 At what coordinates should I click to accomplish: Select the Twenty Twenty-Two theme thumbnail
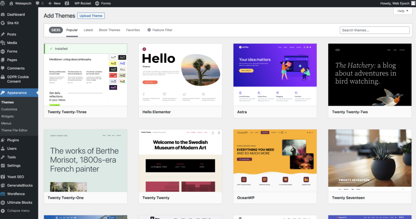[370, 75]
